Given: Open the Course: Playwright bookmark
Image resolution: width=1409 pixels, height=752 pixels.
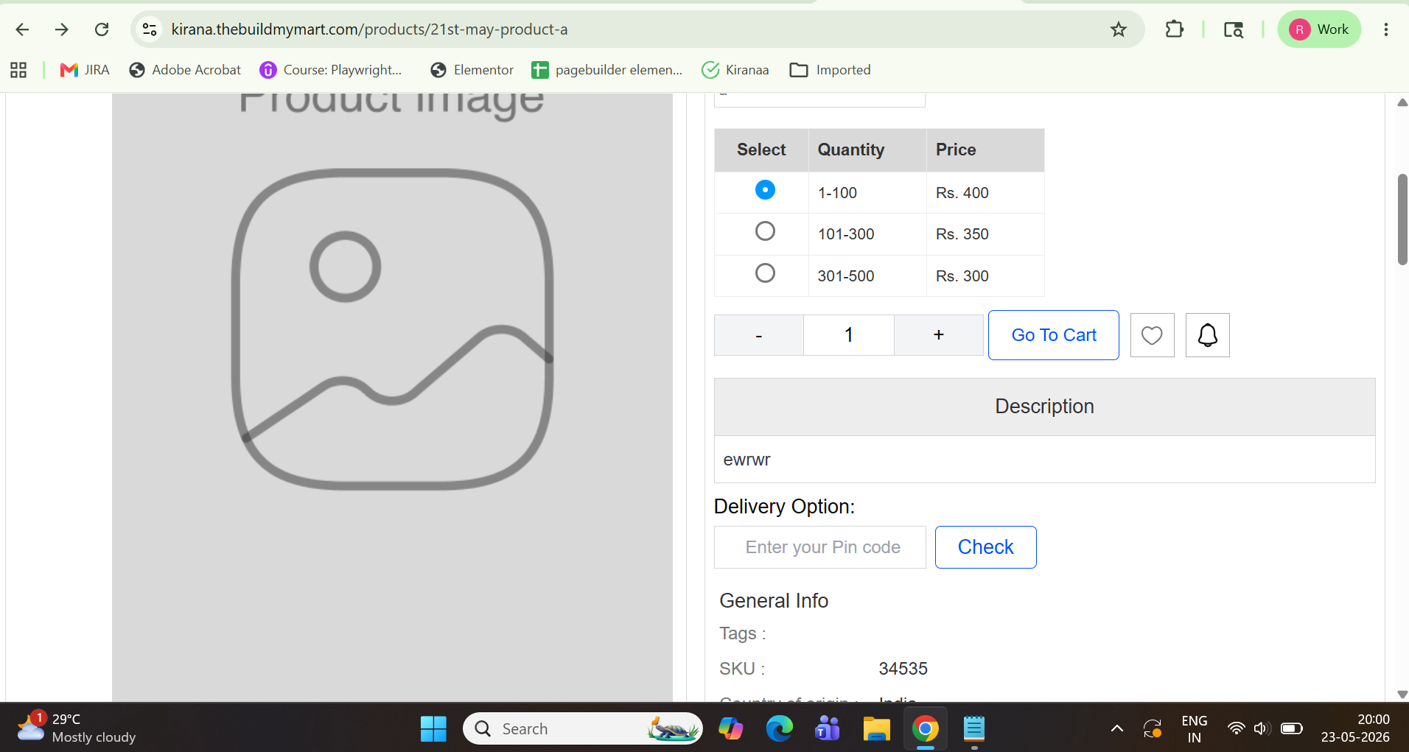Looking at the screenshot, I should click(x=331, y=70).
